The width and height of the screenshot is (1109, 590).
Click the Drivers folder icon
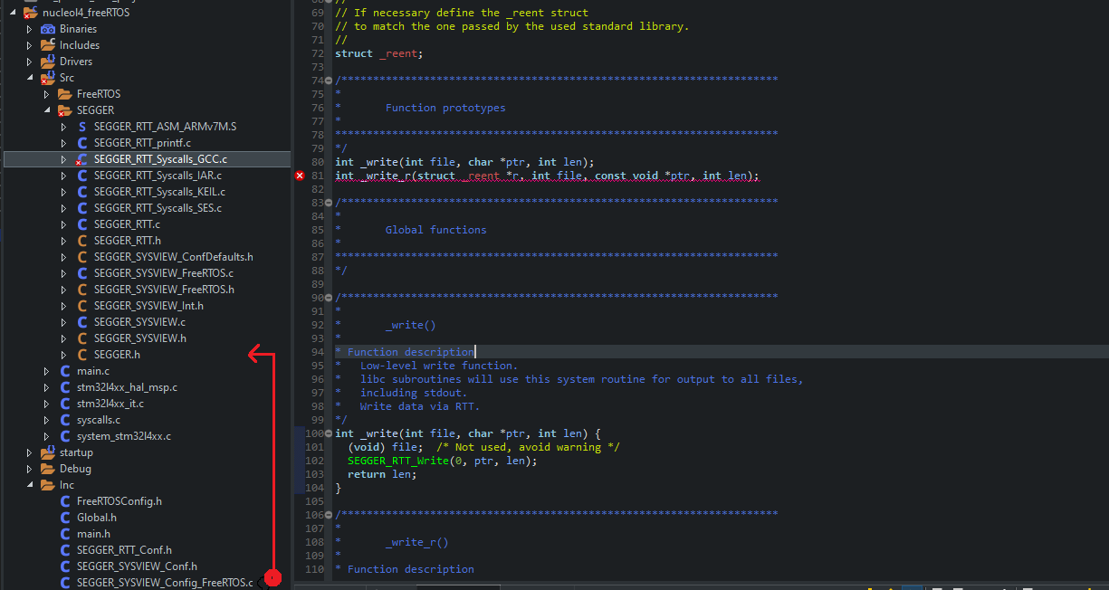point(48,62)
